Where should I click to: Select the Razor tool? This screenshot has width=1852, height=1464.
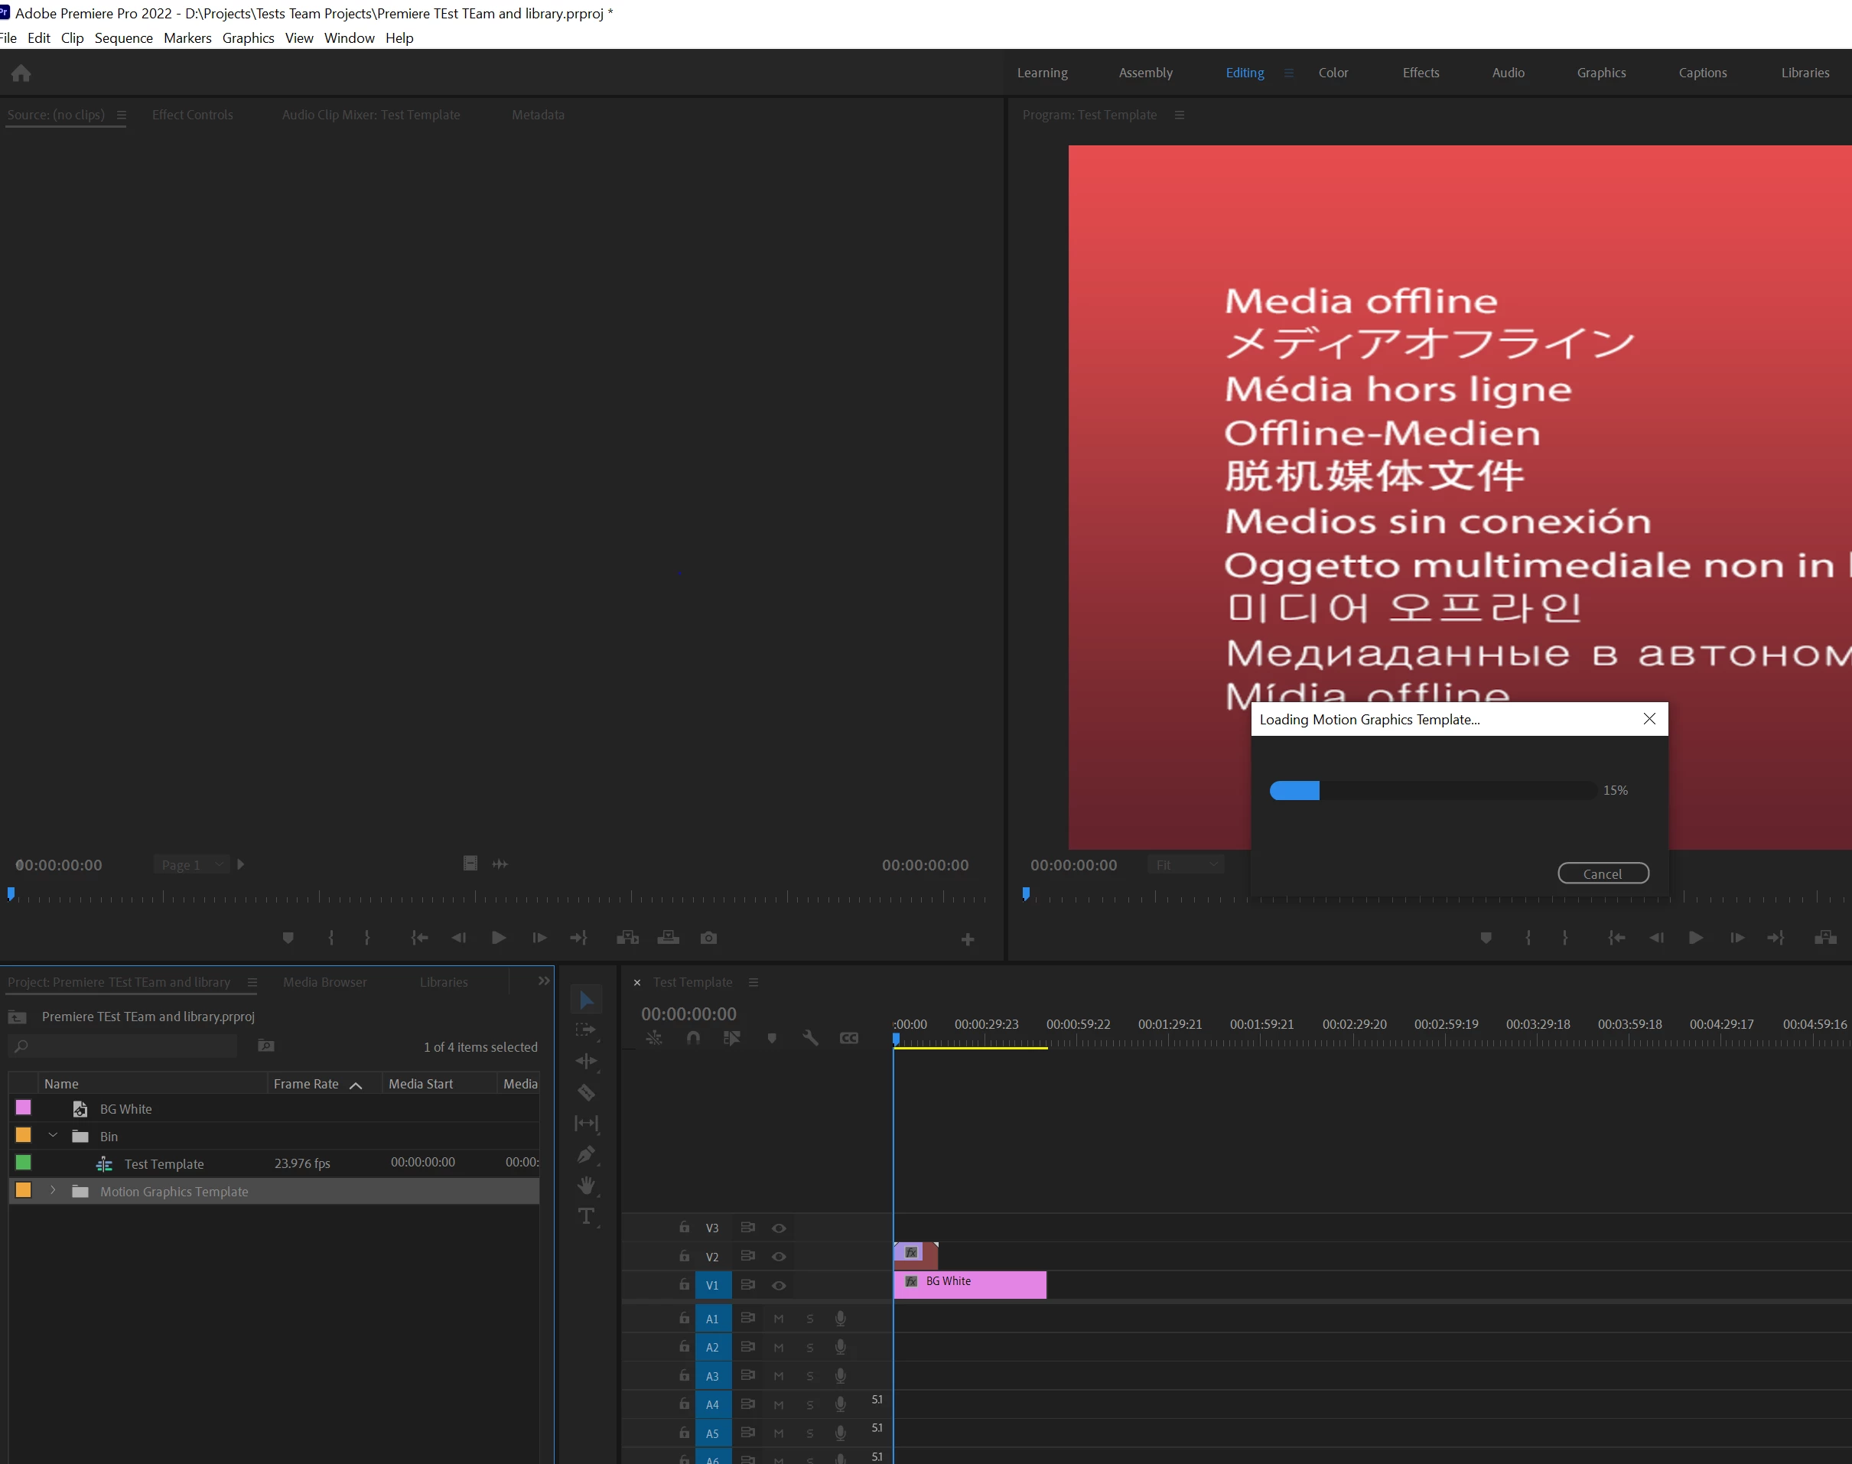click(586, 1092)
